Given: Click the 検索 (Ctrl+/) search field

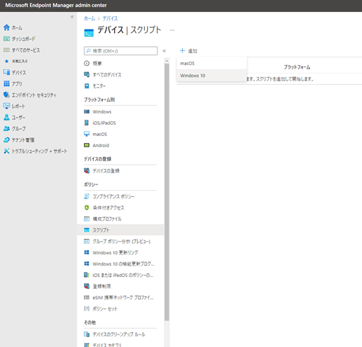Looking at the screenshot, I should 120,50.
